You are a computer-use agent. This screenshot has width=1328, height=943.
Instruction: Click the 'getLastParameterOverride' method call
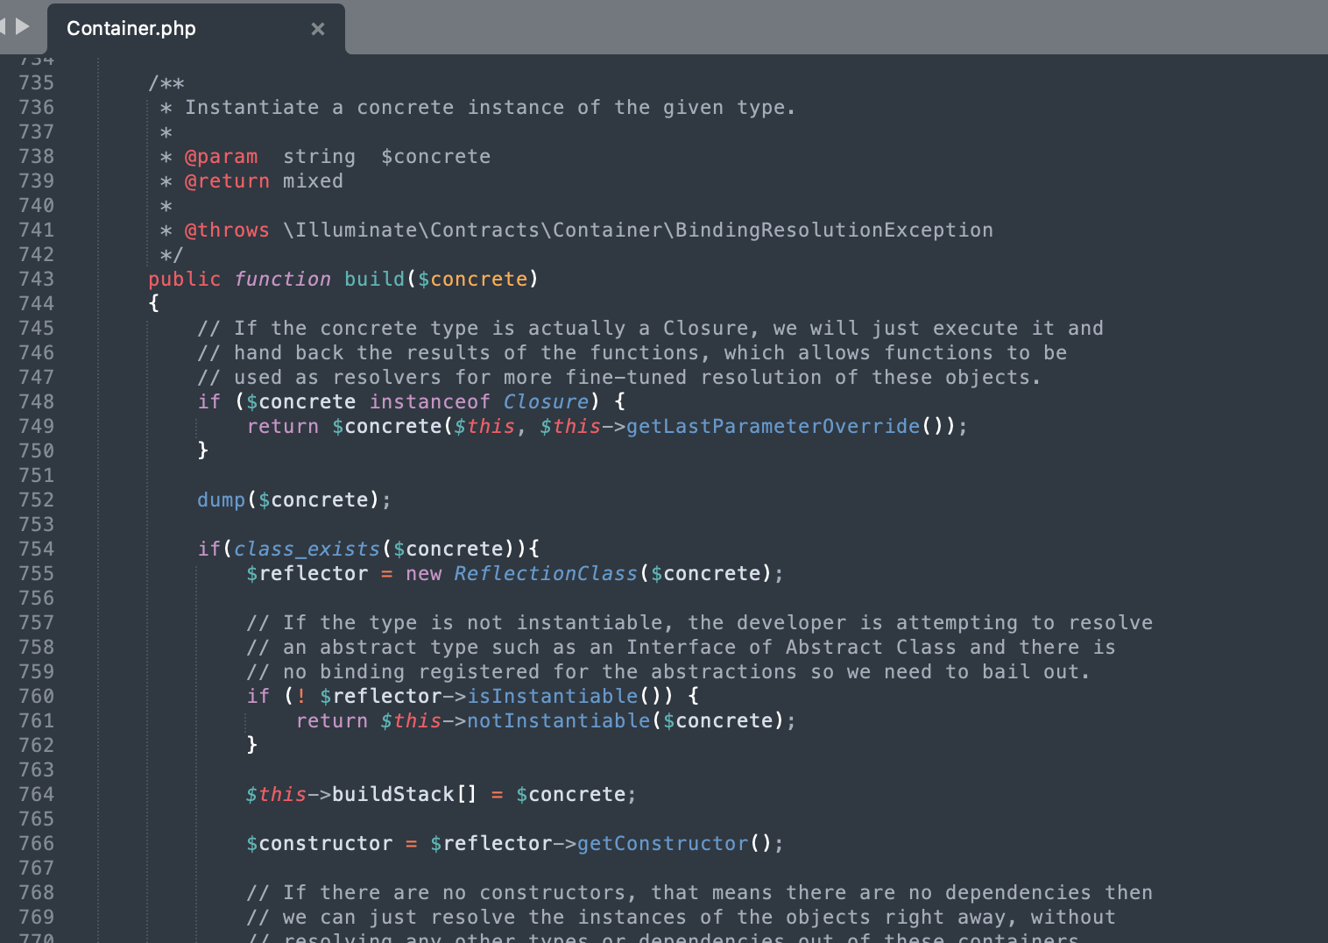773,426
